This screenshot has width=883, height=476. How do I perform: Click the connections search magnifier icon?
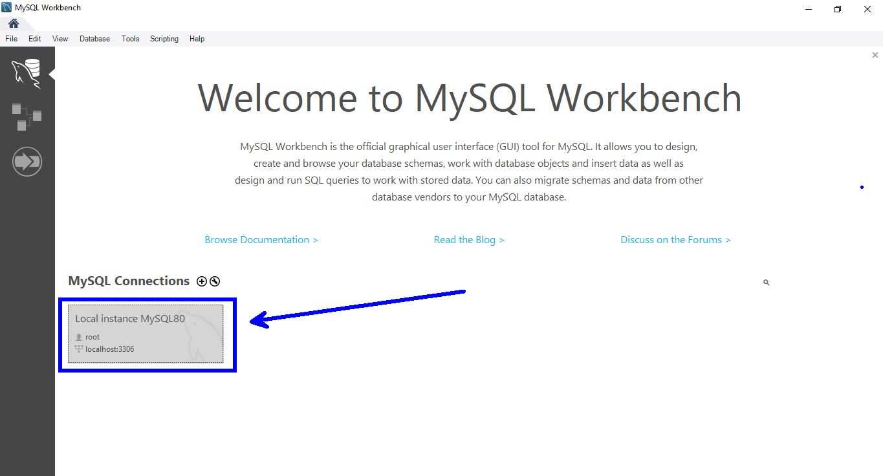tap(766, 283)
